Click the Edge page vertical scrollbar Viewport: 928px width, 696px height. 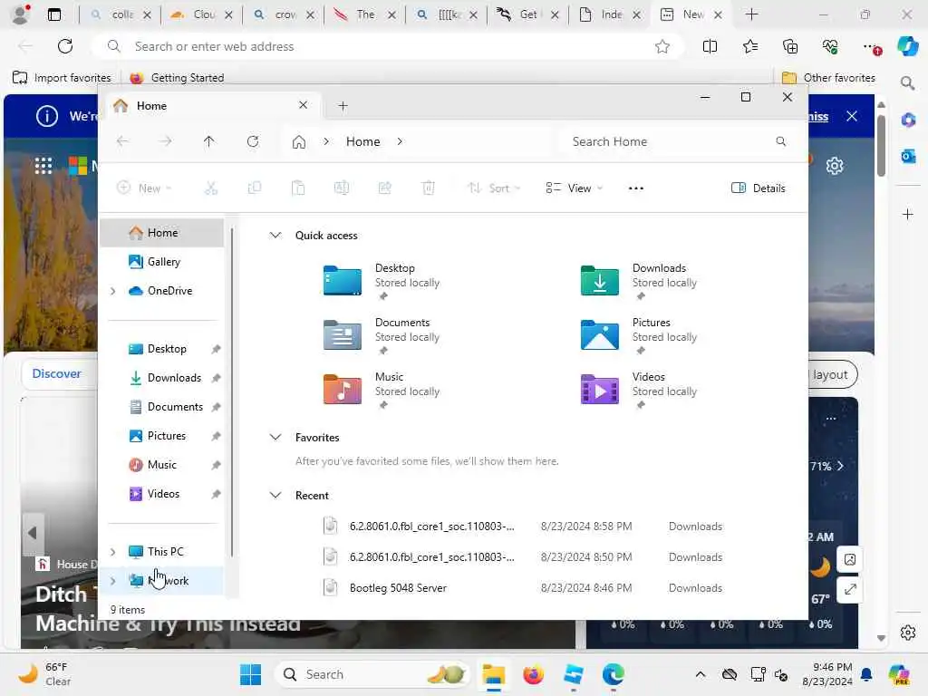point(881,146)
